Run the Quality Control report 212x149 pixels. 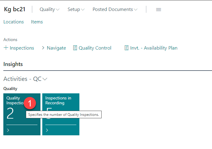click(95, 48)
